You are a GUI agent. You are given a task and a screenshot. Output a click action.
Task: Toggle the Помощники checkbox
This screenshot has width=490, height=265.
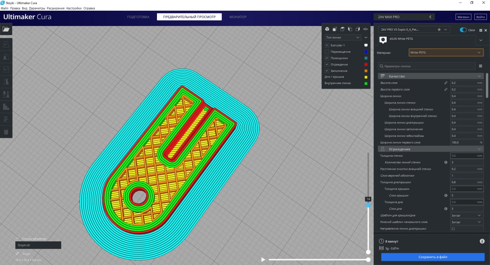pyautogui.click(x=327, y=58)
